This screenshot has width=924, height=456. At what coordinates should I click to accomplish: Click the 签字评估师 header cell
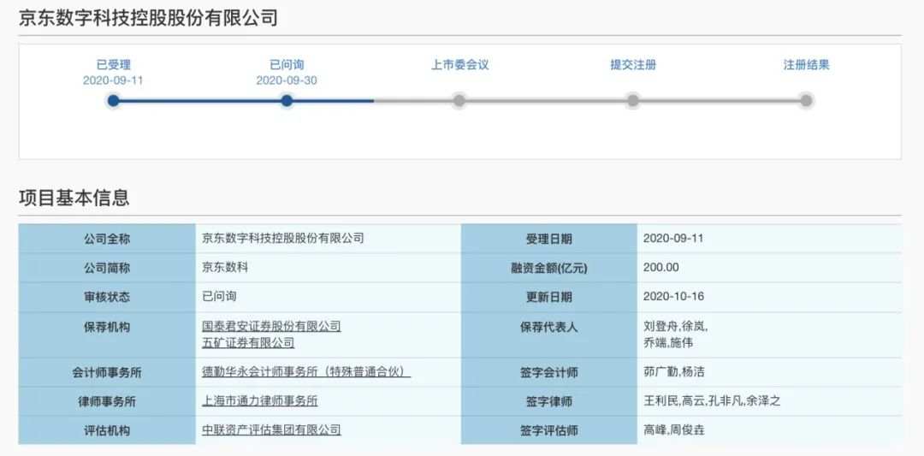[x=548, y=430]
